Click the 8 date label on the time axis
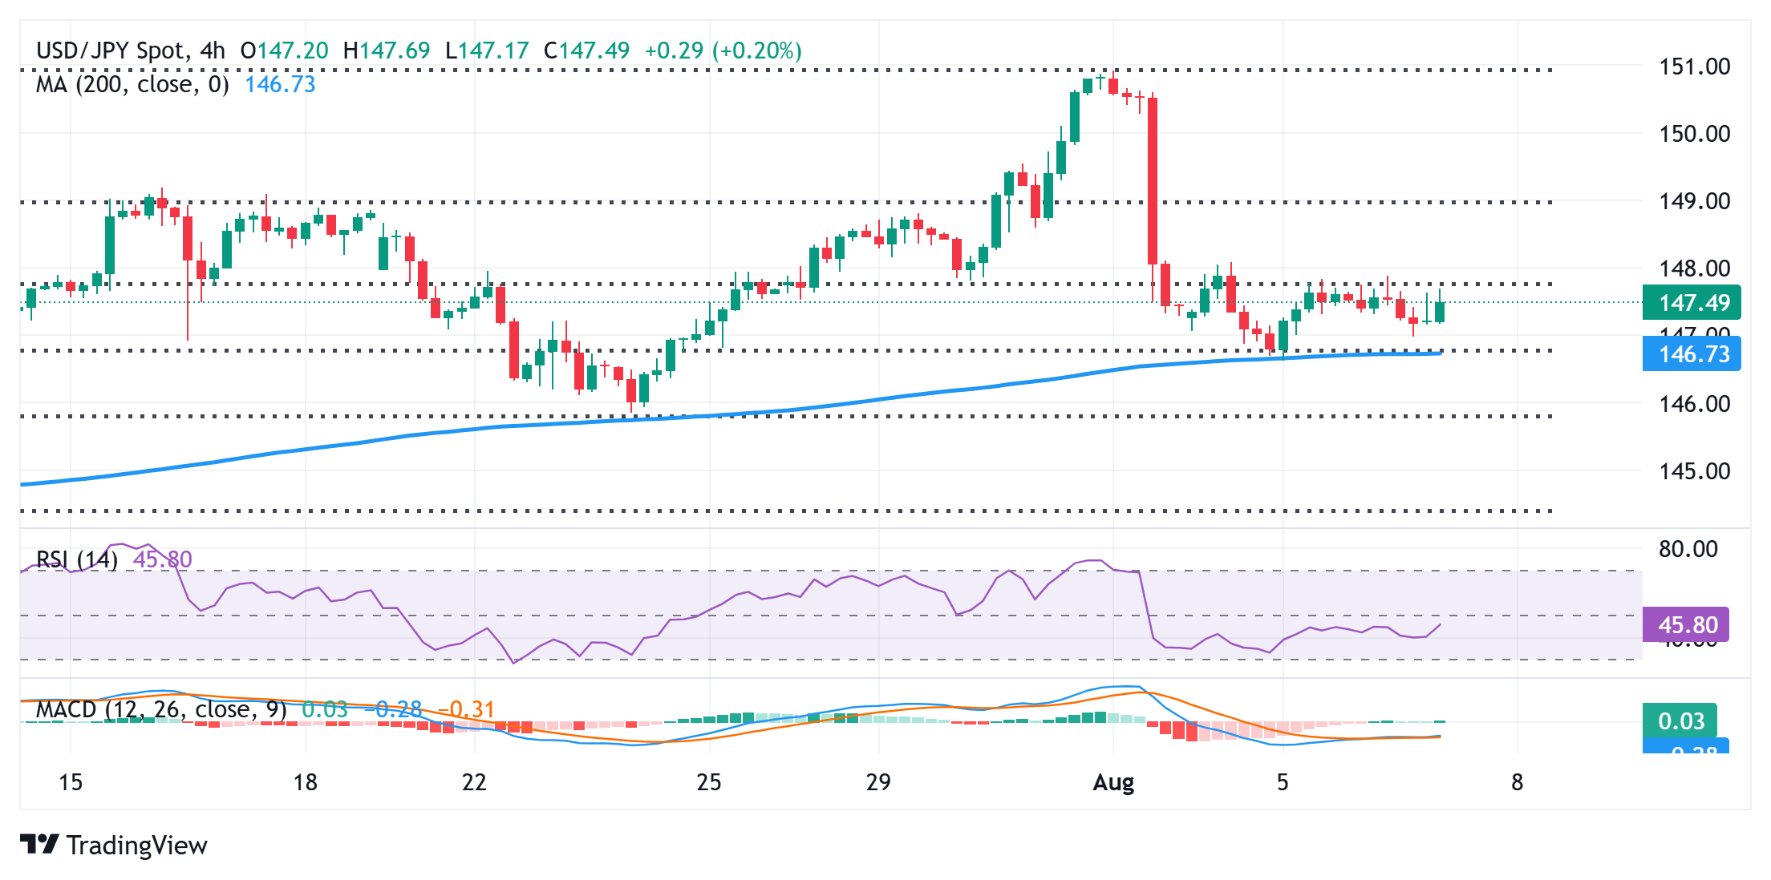 1517,782
